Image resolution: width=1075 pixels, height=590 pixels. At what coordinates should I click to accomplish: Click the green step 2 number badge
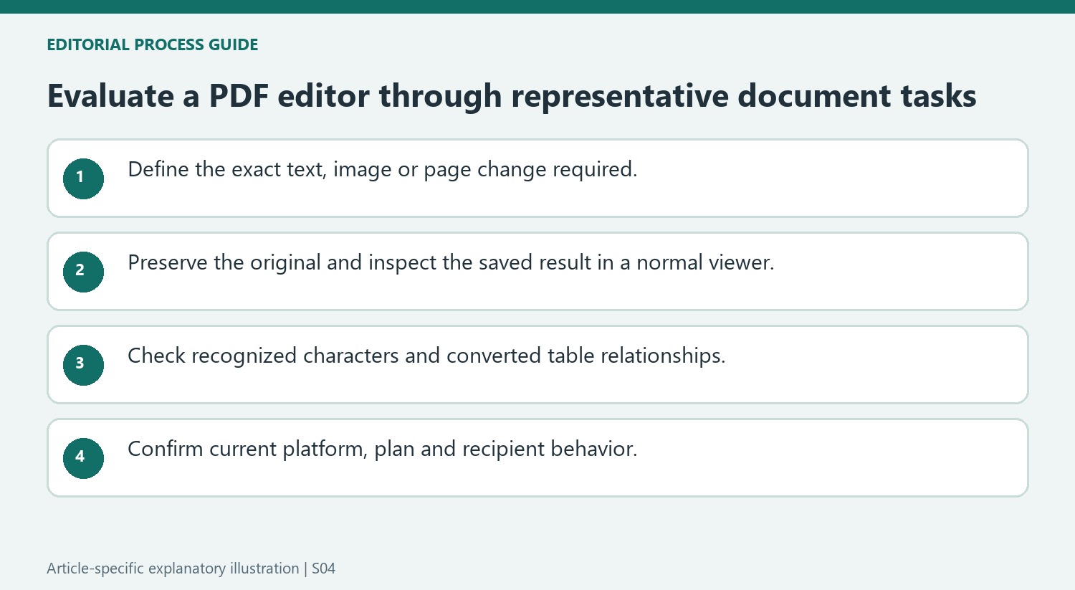[83, 272]
